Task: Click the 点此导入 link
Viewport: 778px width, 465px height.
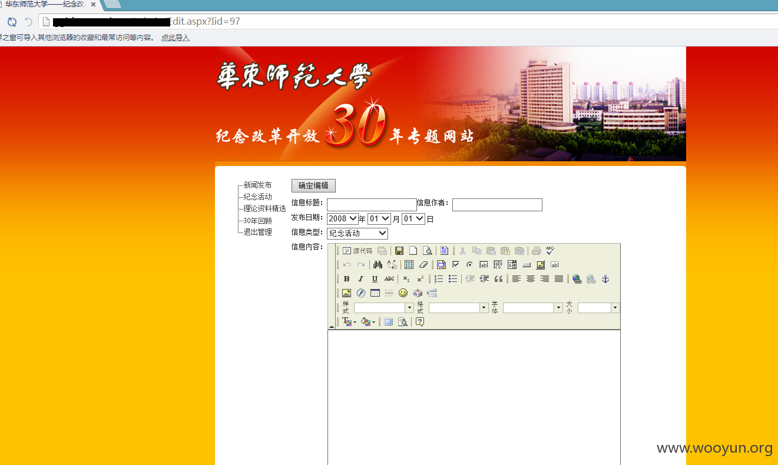Action: point(176,38)
